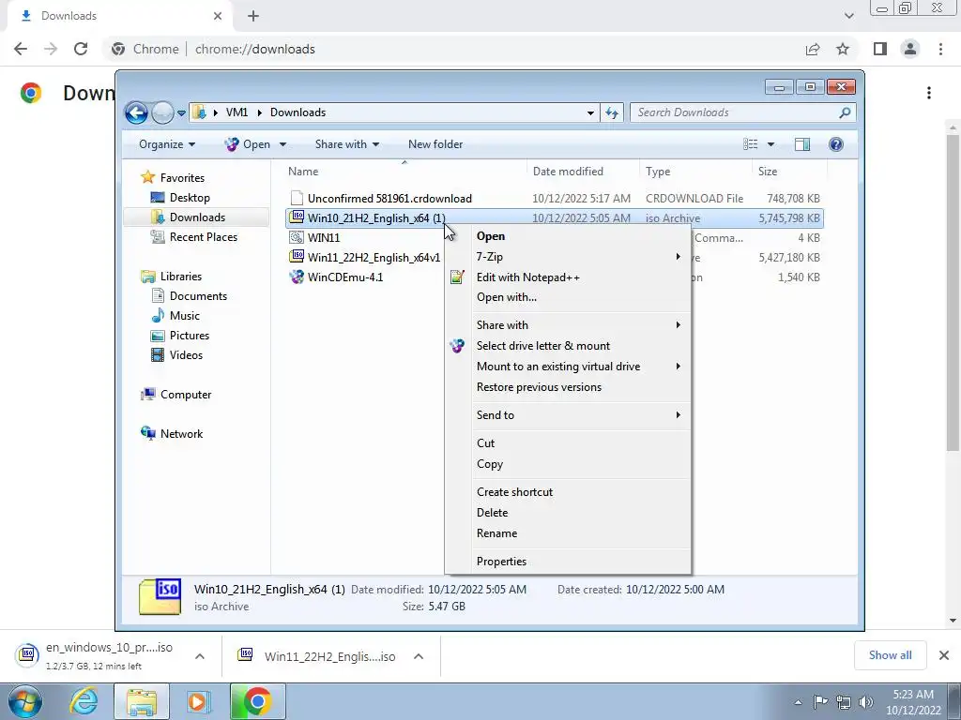Share this page icon in Chrome
Screen dimensions: 961x720
tap(813, 49)
